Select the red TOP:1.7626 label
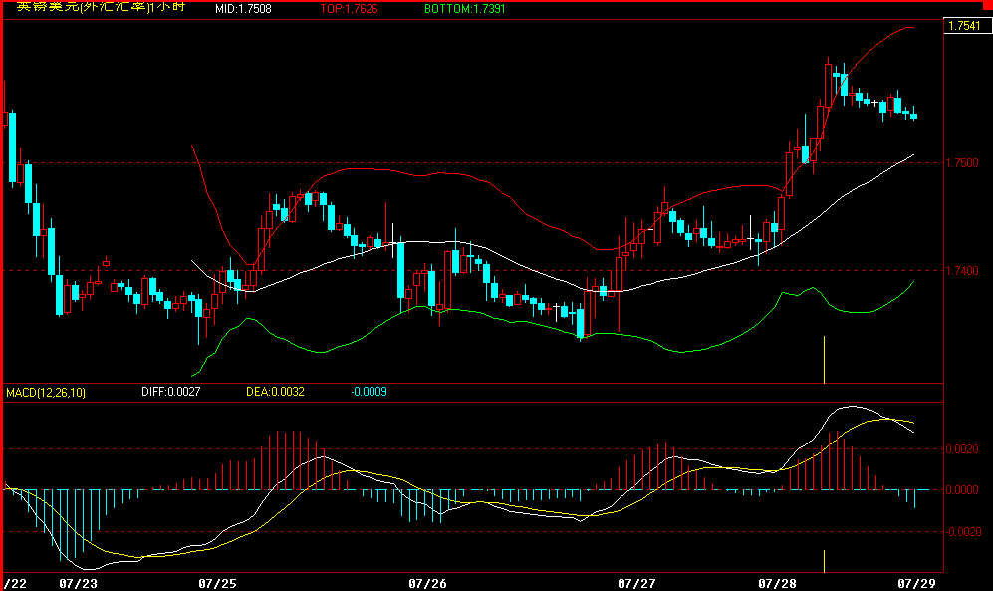The height and width of the screenshot is (591, 993). (349, 9)
